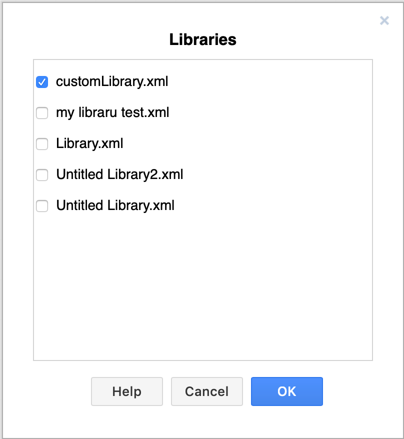Enable the Untitled Library2.xml checkbox
This screenshot has height=439, width=404.
point(42,175)
